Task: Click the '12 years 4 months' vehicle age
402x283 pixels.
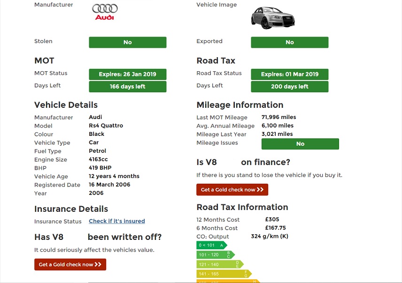Action: pyautogui.click(x=114, y=176)
